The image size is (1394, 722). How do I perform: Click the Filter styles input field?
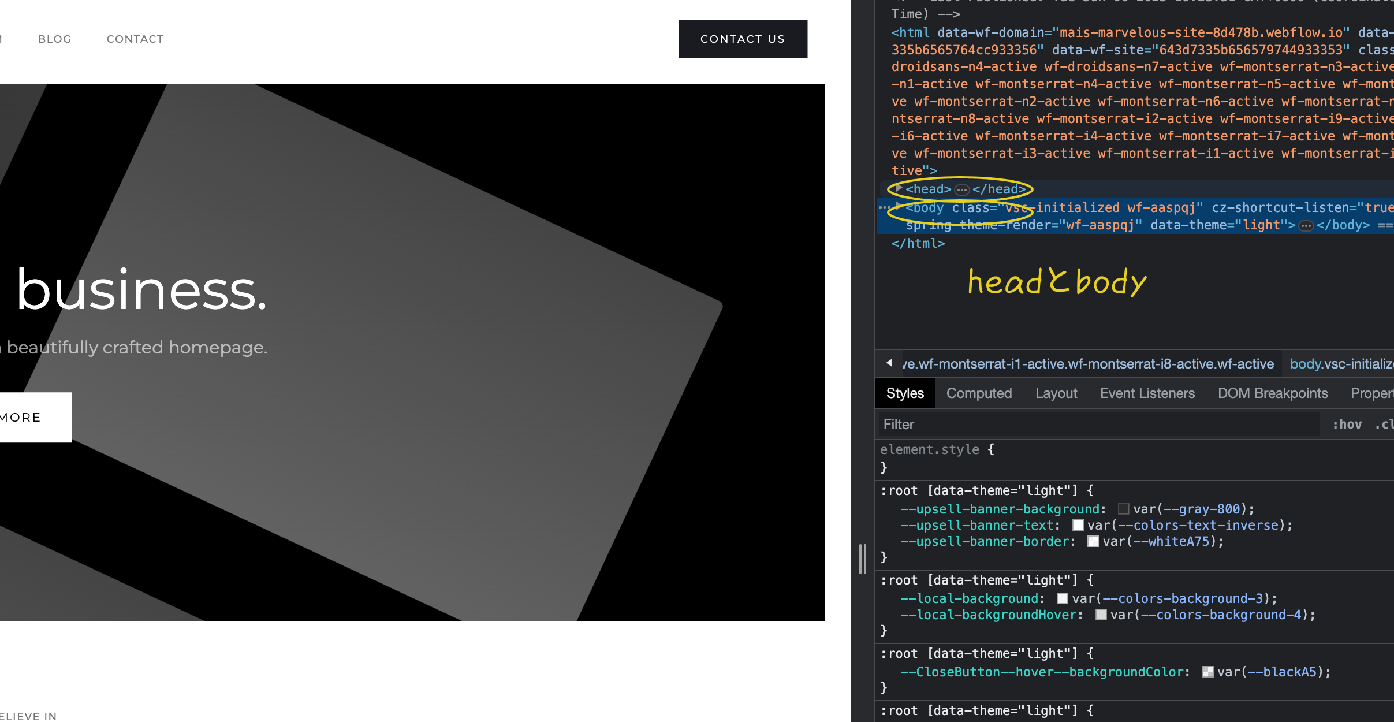tap(1097, 425)
